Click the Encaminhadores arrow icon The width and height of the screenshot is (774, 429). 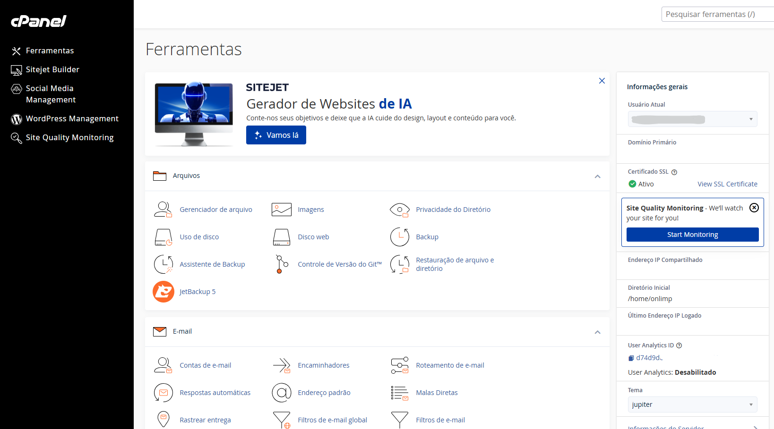(281, 365)
